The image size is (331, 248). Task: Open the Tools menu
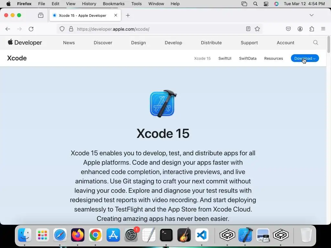pos(136,4)
